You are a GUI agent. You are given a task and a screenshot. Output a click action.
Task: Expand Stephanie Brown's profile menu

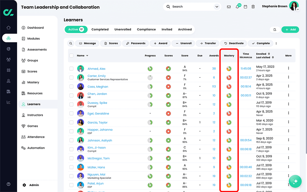pos(298,9)
